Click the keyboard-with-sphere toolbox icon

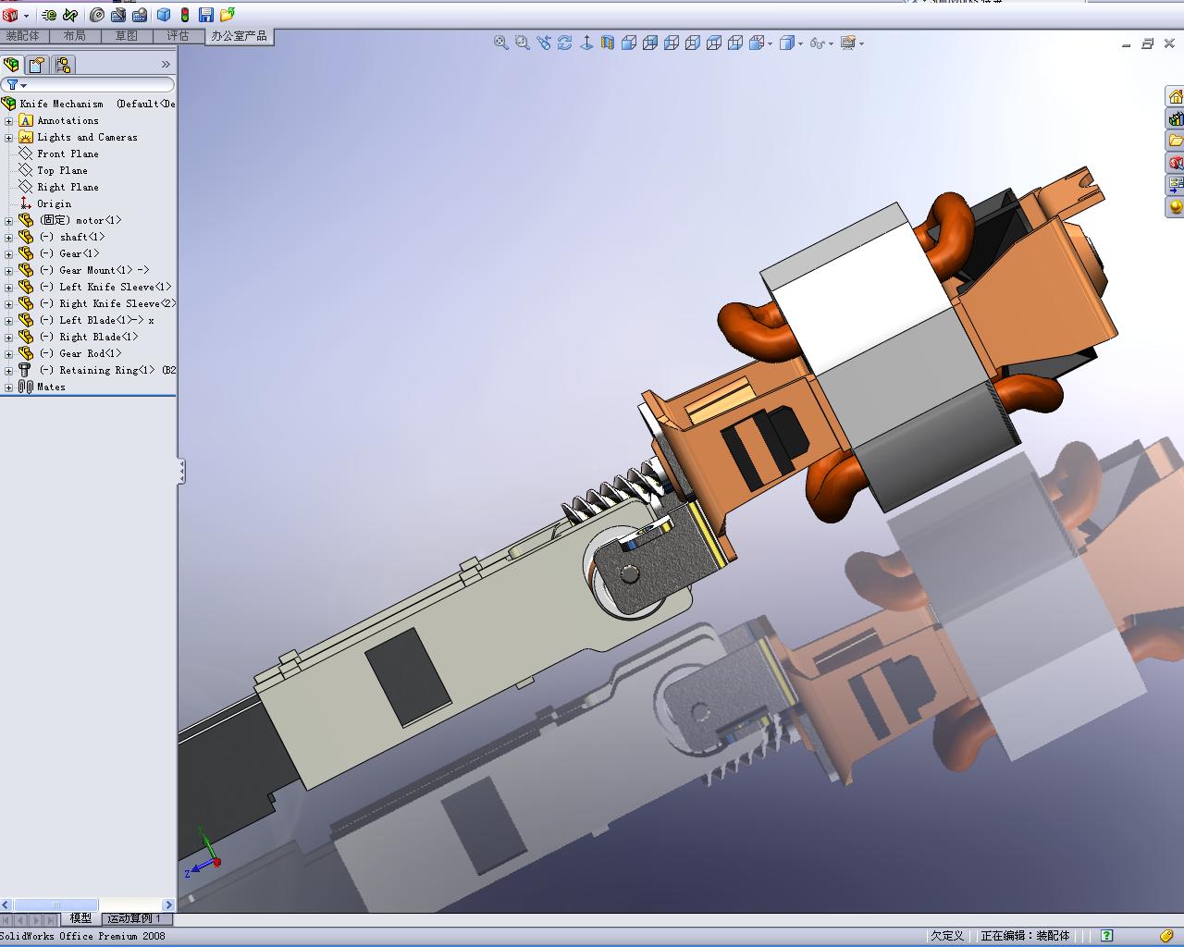pos(140,15)
